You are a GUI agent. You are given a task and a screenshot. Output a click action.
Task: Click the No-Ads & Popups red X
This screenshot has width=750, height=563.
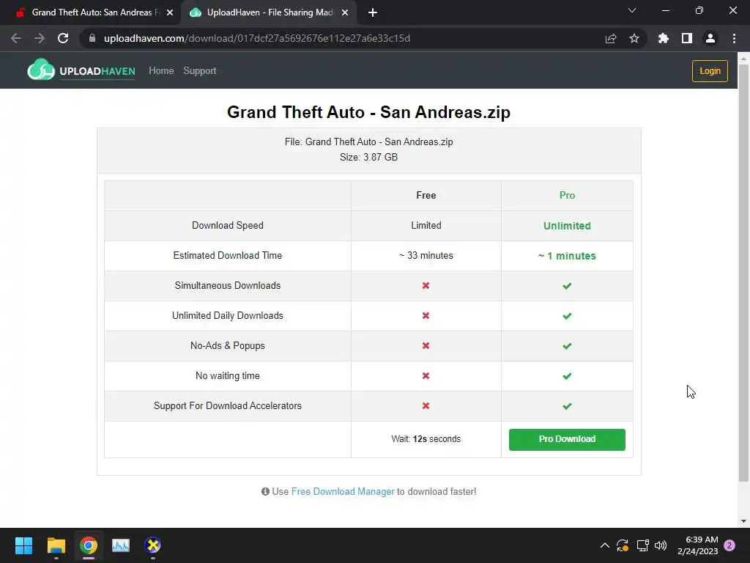click(x=426, y=346)
